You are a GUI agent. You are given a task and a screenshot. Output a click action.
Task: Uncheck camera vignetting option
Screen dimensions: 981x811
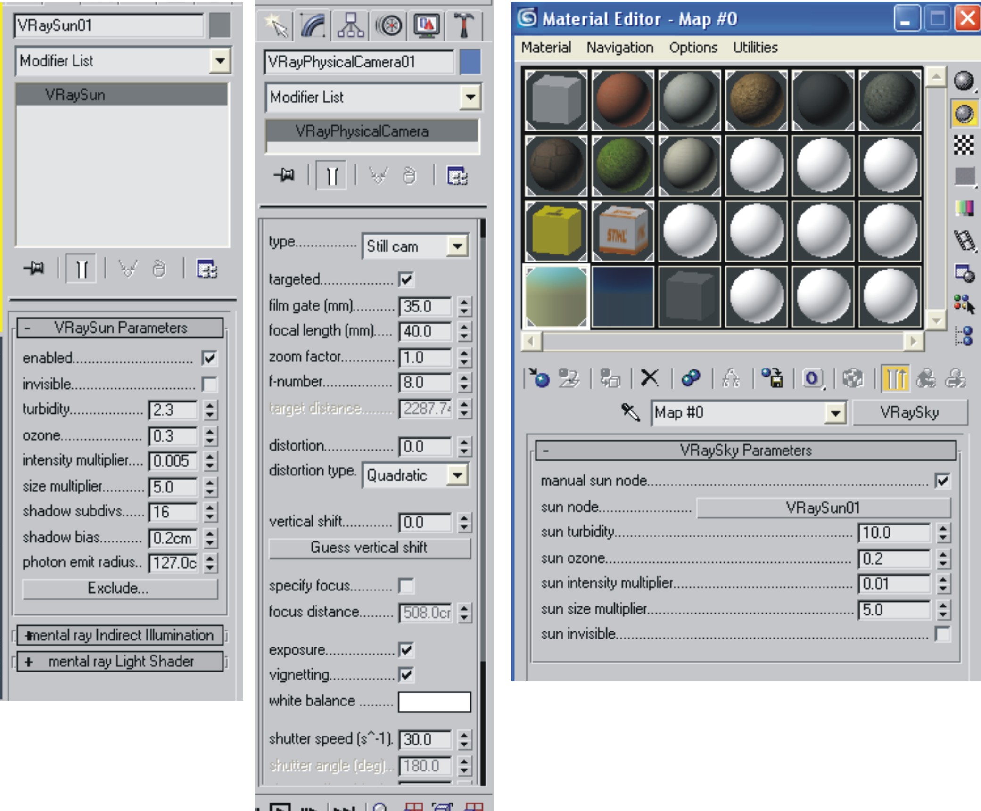[406, 675]
